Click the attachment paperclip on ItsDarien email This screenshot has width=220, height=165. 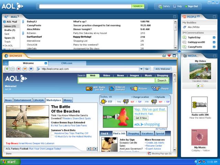coord(23,33)
